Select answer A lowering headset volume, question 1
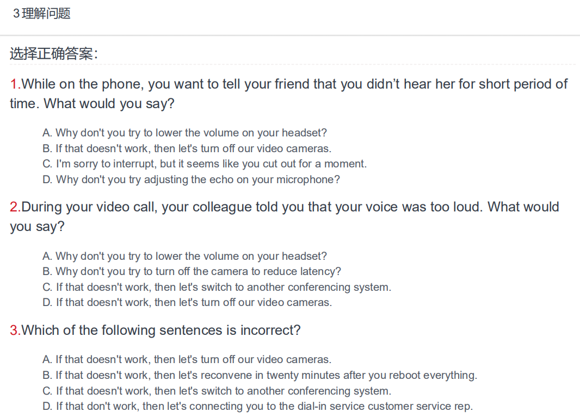This screenshot has height=418, width=580. pos(184,133)
